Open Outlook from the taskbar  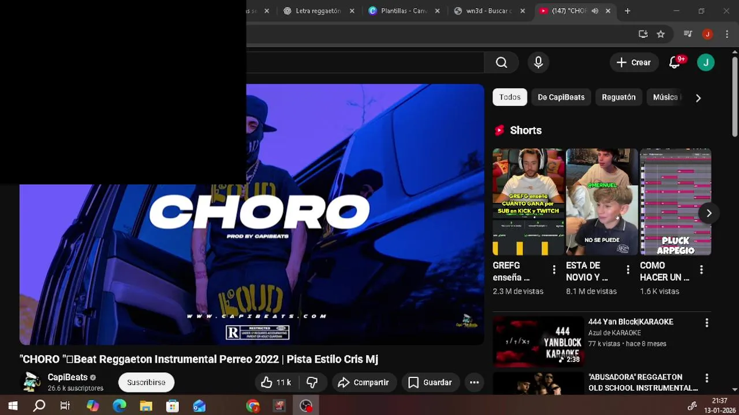[199, 406]
